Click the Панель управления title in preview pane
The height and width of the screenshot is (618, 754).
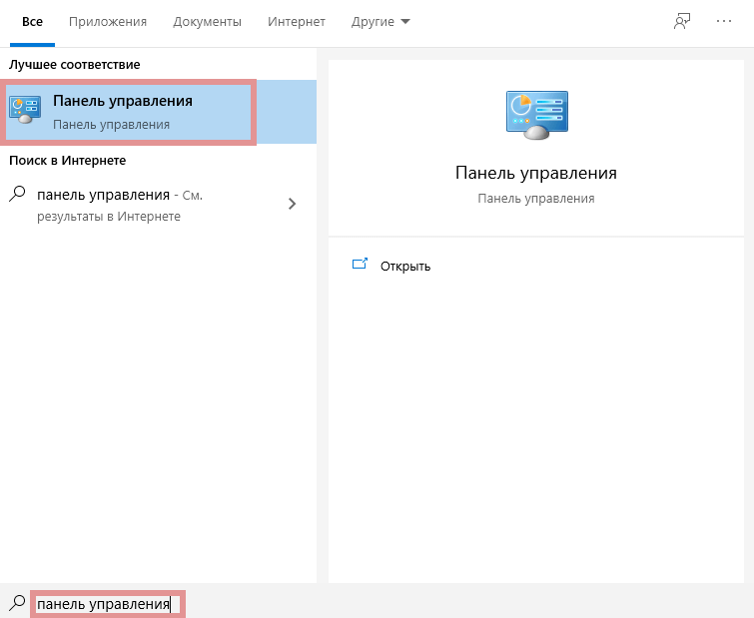[x=535, y=173]
